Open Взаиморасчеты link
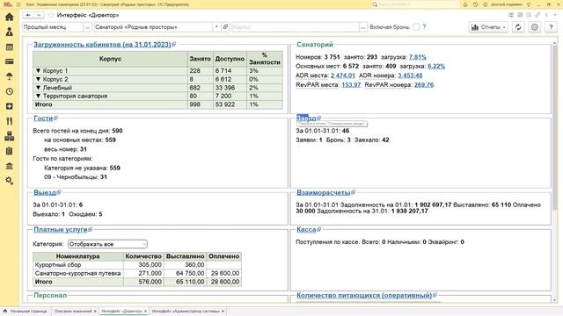 pos(323,192)
